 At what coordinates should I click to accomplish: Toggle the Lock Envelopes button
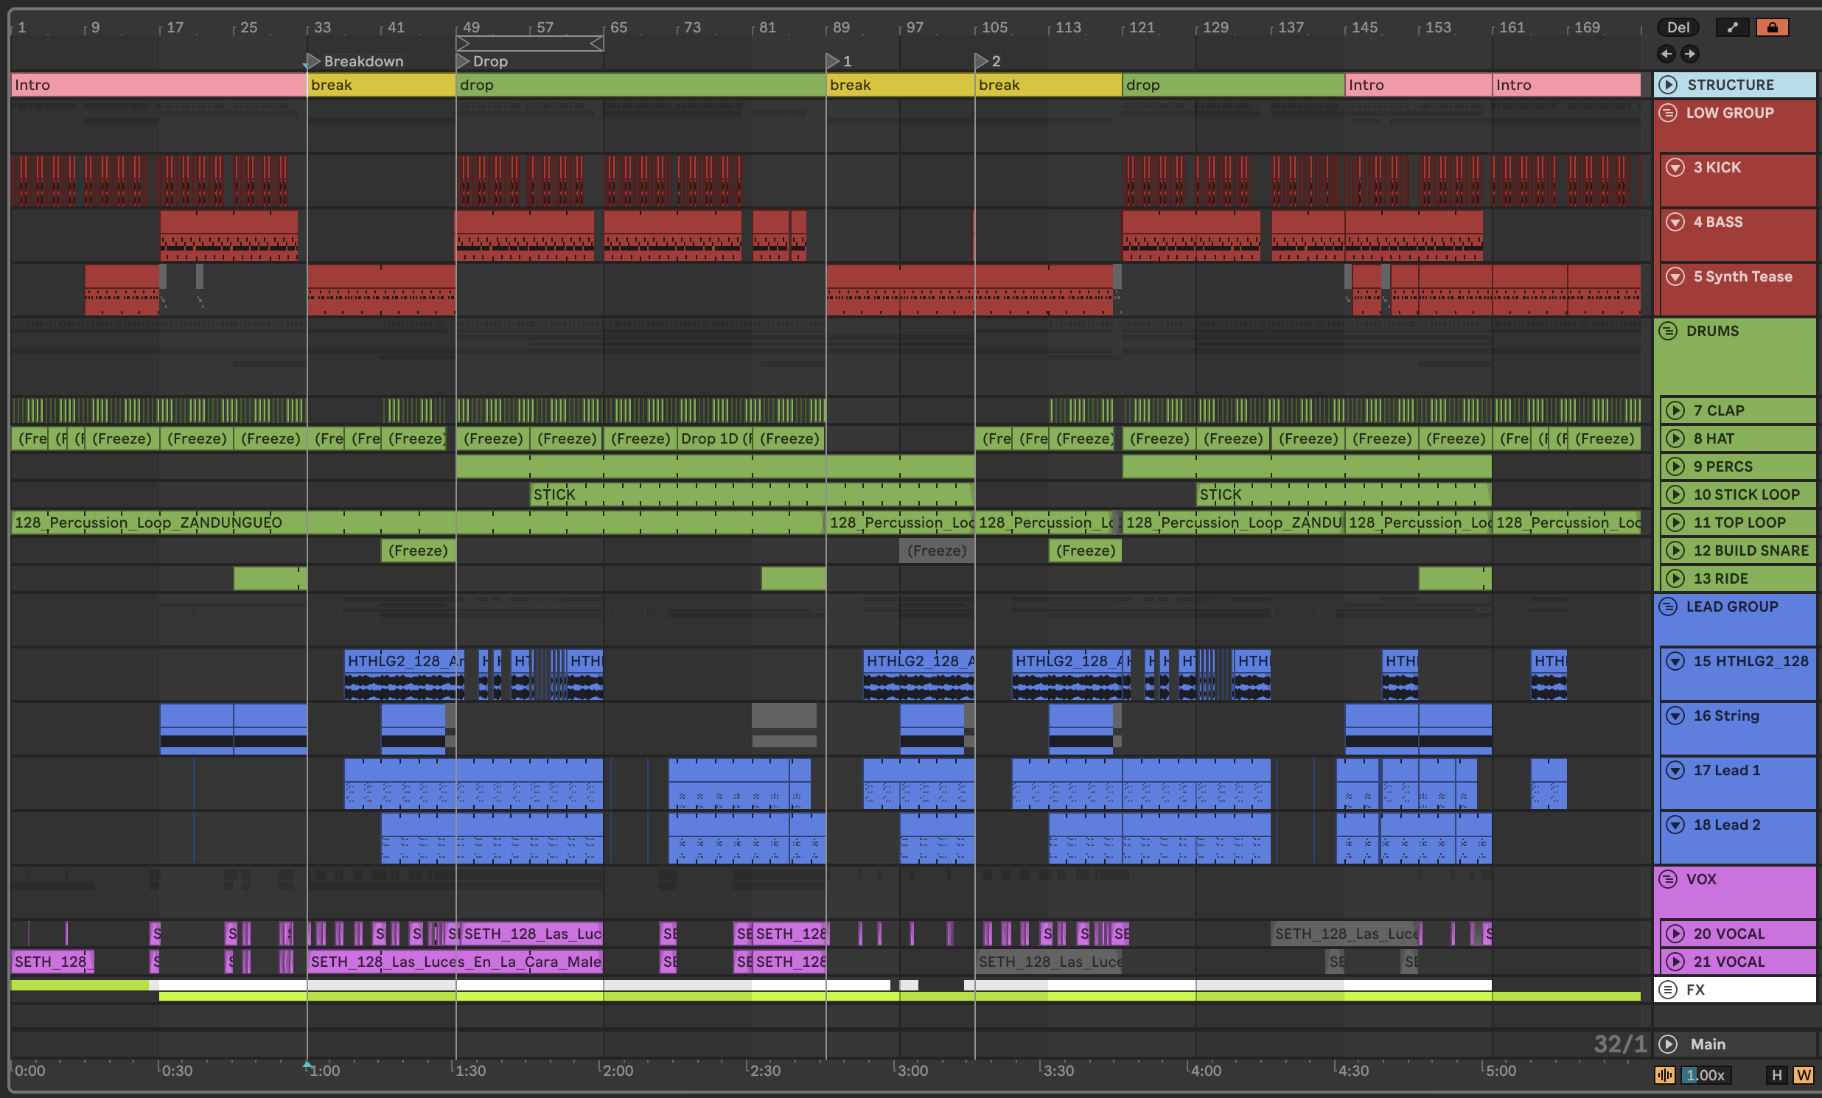[1772, 27]
